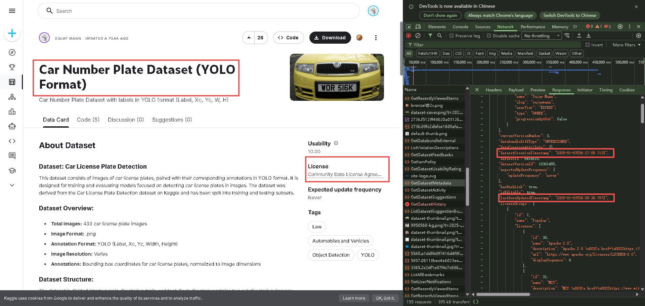Click the Usability info icon
The height and width of the screenshot is (306, 645).
336,143
